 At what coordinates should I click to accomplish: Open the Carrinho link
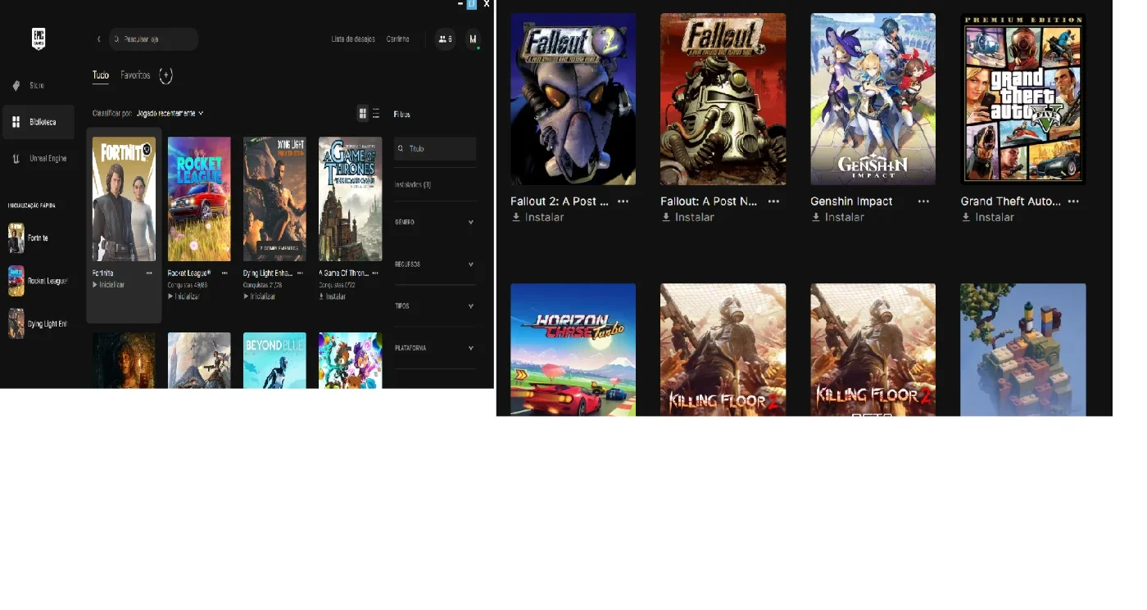(398, 39)
